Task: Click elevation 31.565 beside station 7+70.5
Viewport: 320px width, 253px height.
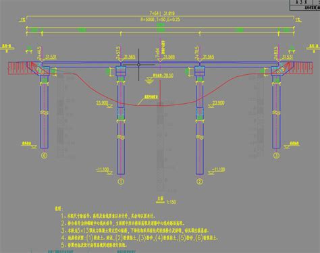Action: [x=209, y=57]
